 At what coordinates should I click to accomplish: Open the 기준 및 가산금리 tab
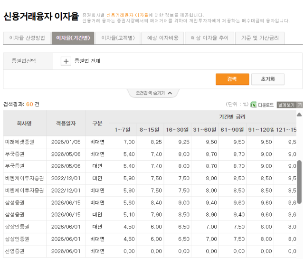click(260, 38)
